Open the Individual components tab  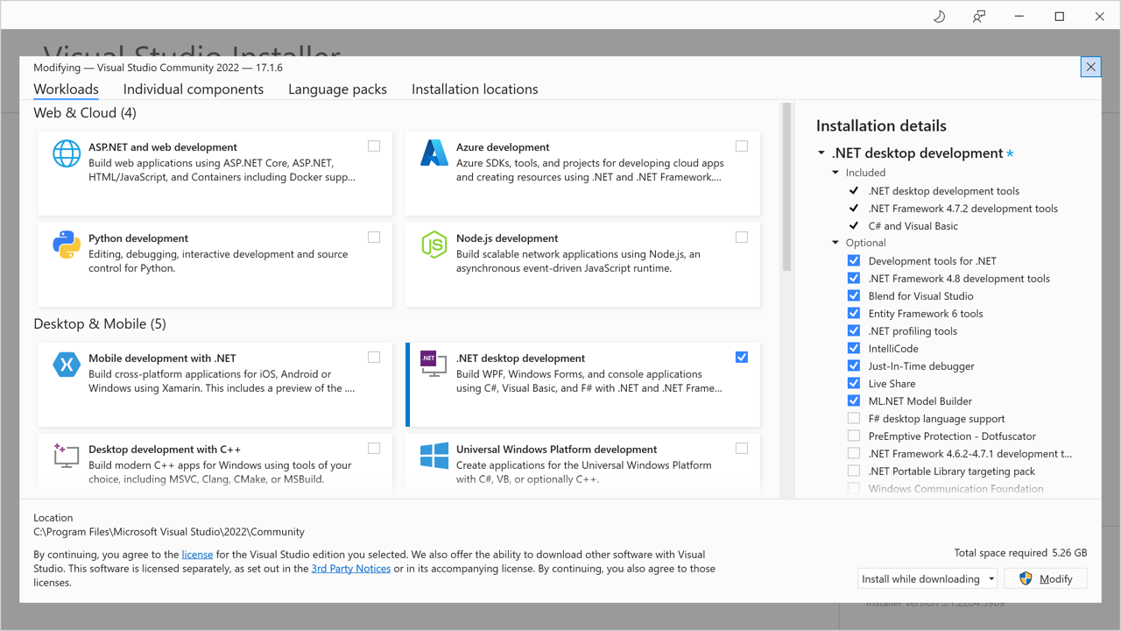point(194,89)
